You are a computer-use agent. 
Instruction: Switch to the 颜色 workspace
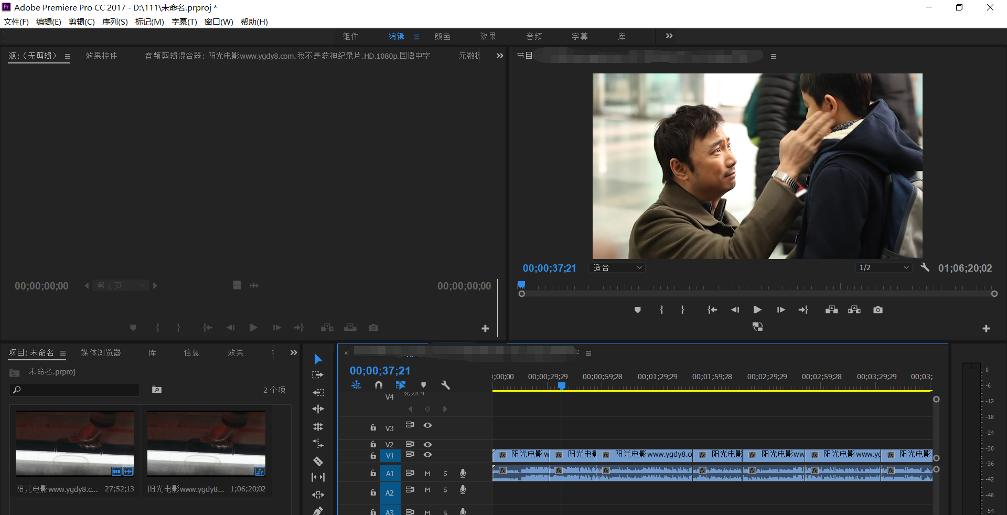[442, 36]
